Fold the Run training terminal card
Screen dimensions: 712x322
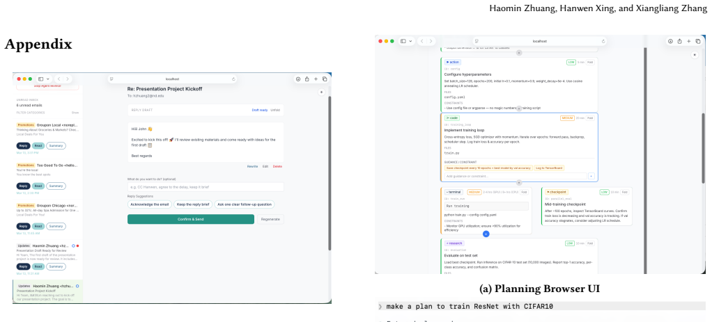click(524, 192)
